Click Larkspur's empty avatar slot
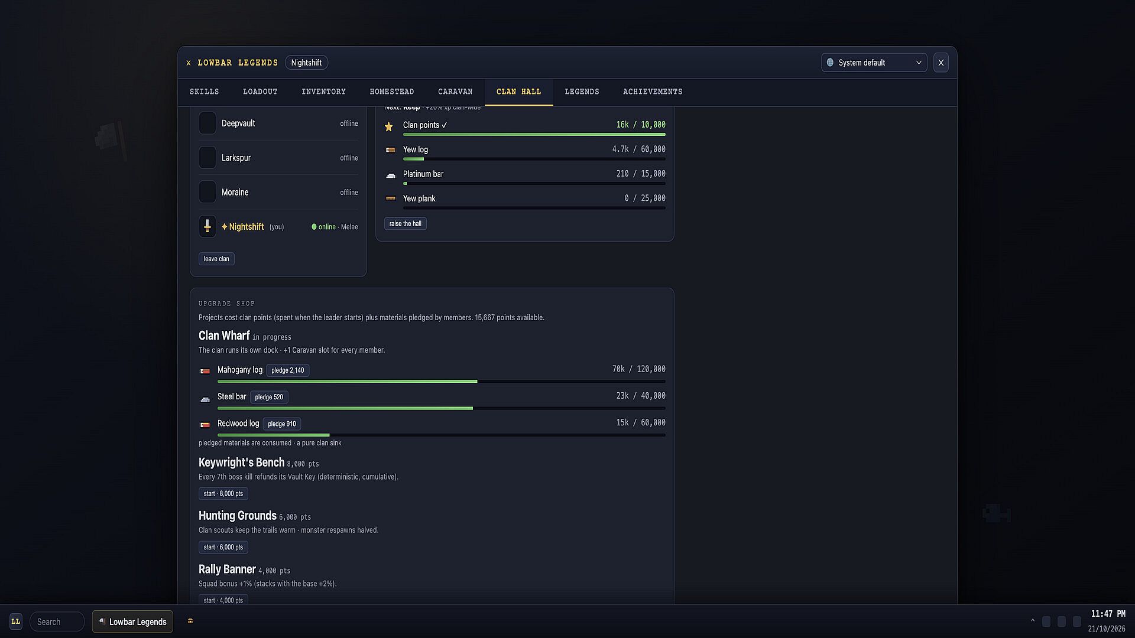The width and height of the screenshot is (1135, 638). point(207,158)
